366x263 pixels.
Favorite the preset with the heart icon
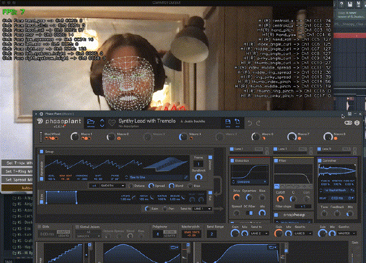[112, 123]
